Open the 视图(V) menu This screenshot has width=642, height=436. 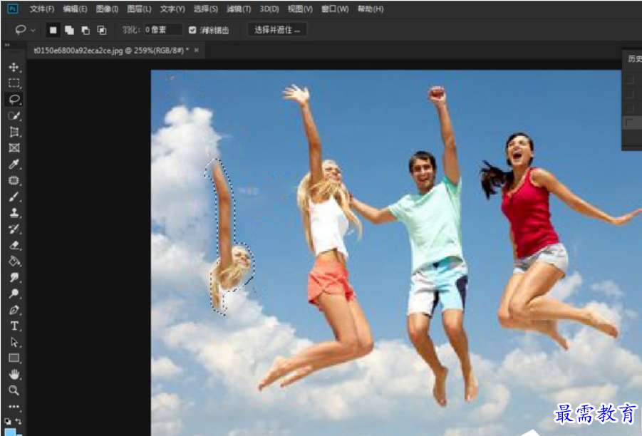(300, 9)
